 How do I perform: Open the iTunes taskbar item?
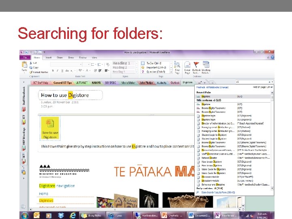[118, 215]
